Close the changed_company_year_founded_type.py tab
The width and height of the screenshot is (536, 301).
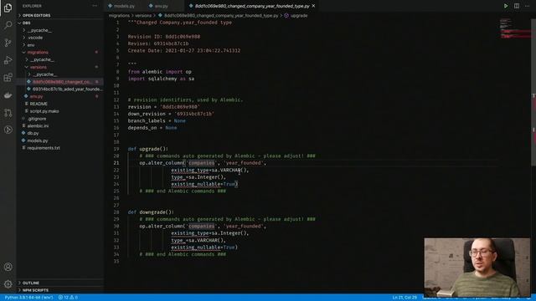[x=313, y=6]
